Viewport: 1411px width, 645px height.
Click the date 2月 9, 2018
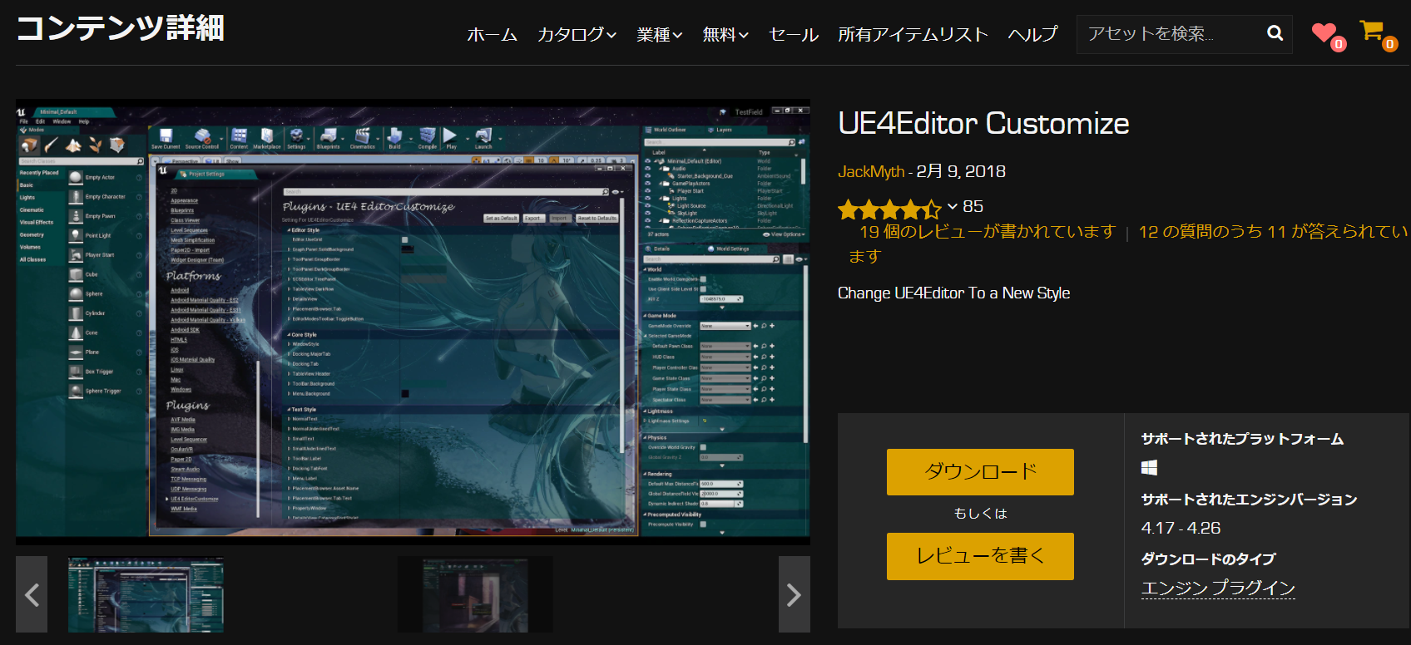tap(961, 171)
